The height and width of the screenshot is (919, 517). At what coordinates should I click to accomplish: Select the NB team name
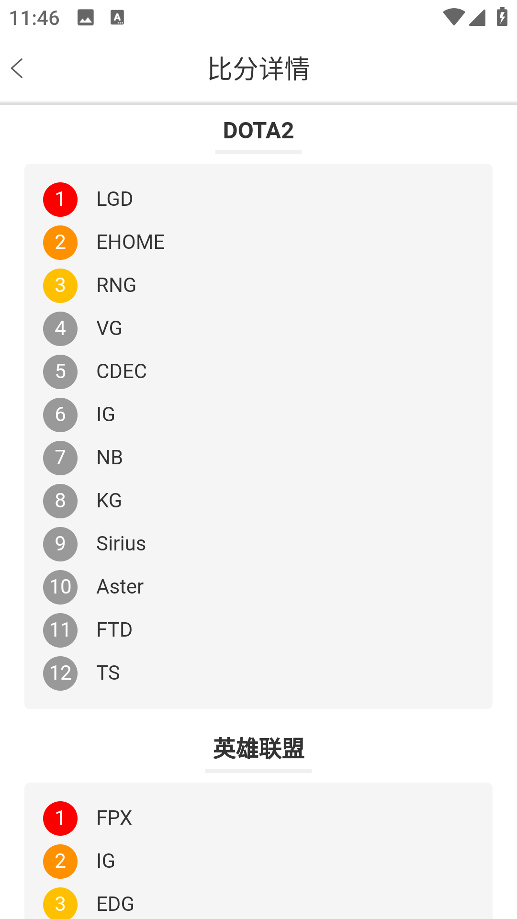click(110, 458)
